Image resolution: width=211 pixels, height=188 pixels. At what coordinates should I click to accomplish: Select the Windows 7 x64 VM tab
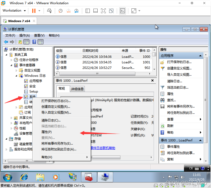click(19, 21)
